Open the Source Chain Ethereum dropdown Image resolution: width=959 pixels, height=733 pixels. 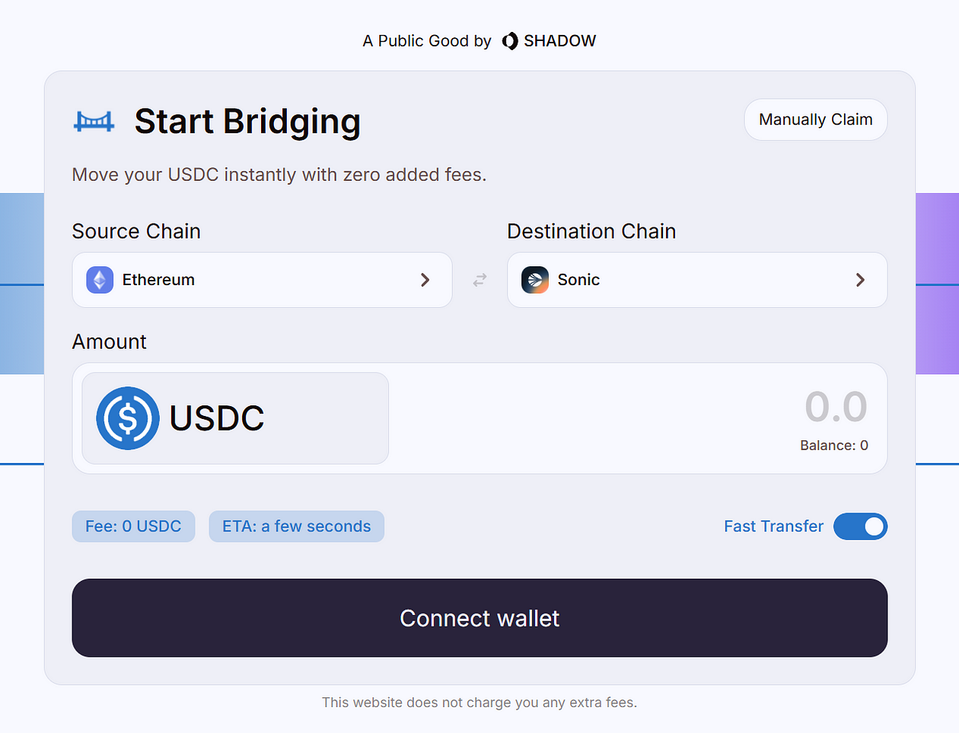coord(262,280)
